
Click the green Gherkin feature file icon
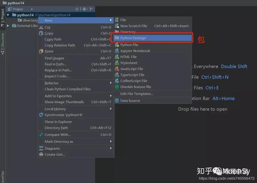[x=117, y=87]
